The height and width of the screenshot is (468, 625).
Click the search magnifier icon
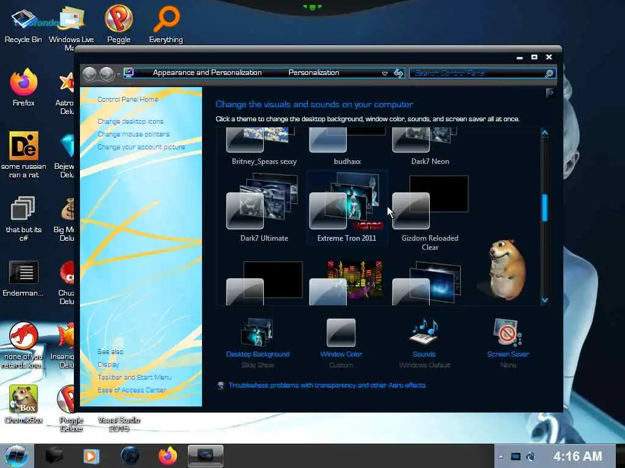tap(549, 73)
